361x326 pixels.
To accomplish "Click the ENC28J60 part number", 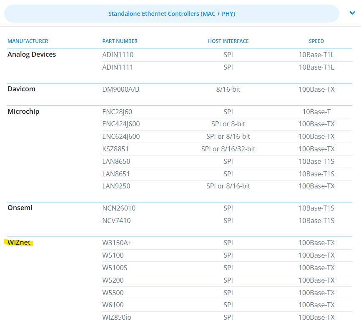I will (x=117, y=112).
